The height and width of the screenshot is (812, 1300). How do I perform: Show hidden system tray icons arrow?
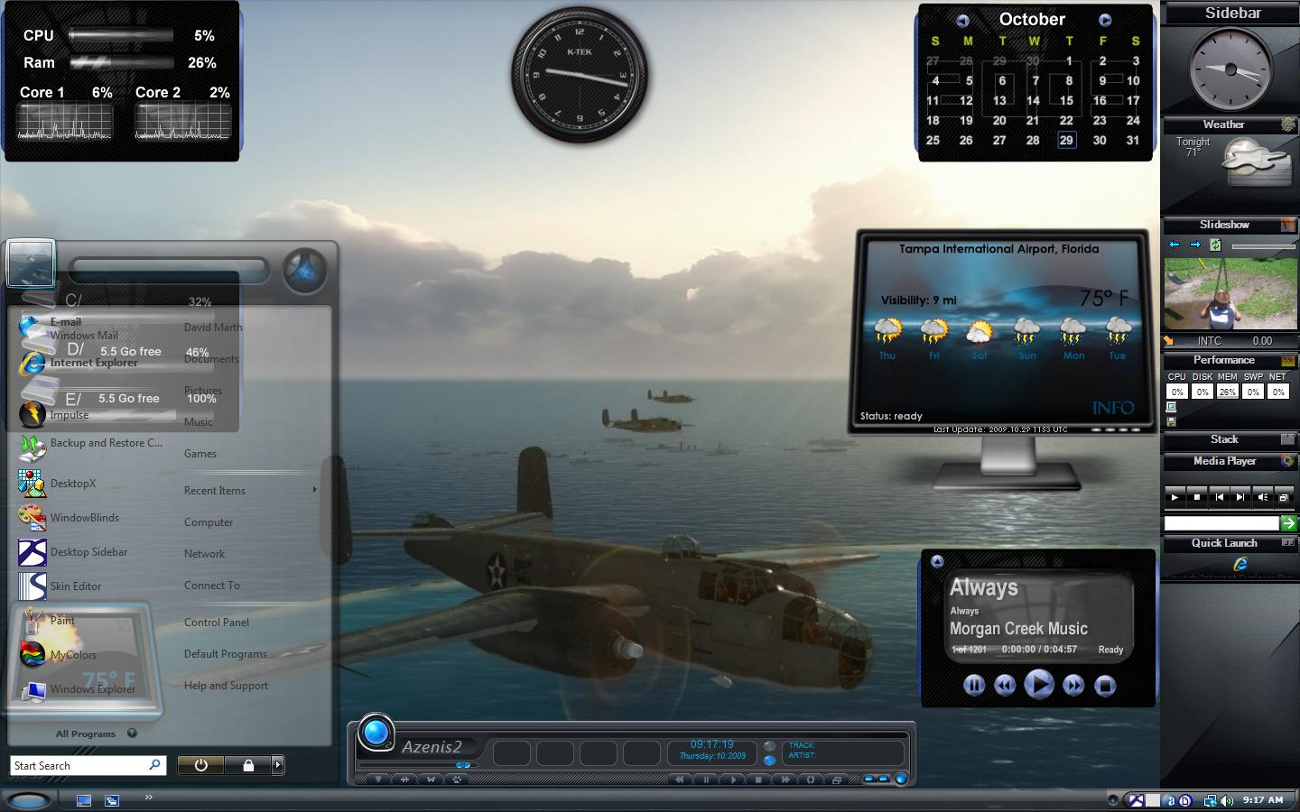tap(1113, 800)
